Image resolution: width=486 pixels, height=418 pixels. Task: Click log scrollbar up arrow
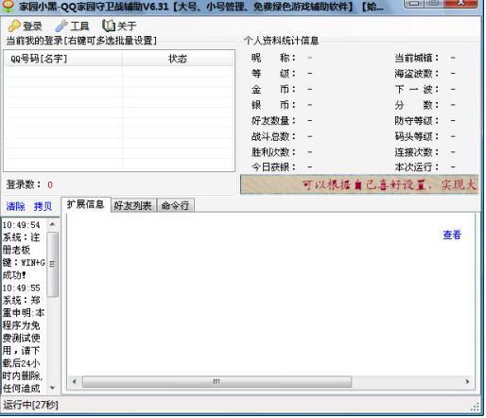52,224
